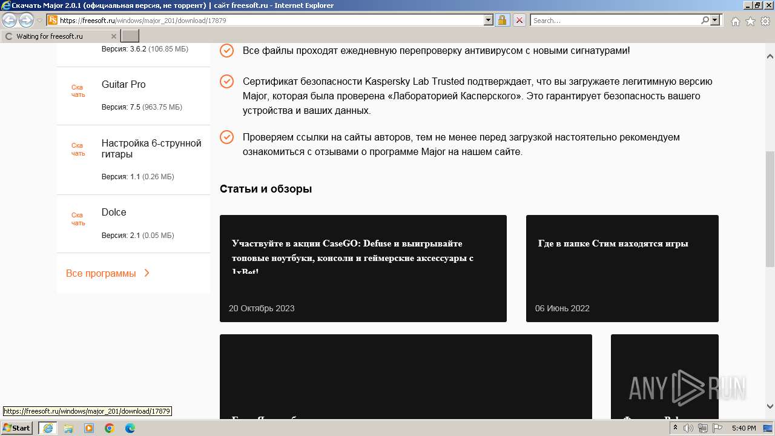Focus the Search… box in the toolbar
The height and width of the screenshot is (436, 775).
coord(615,20)
